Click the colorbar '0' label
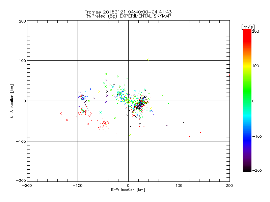Screen dimensions: 270x202 (x=253, y=101)
